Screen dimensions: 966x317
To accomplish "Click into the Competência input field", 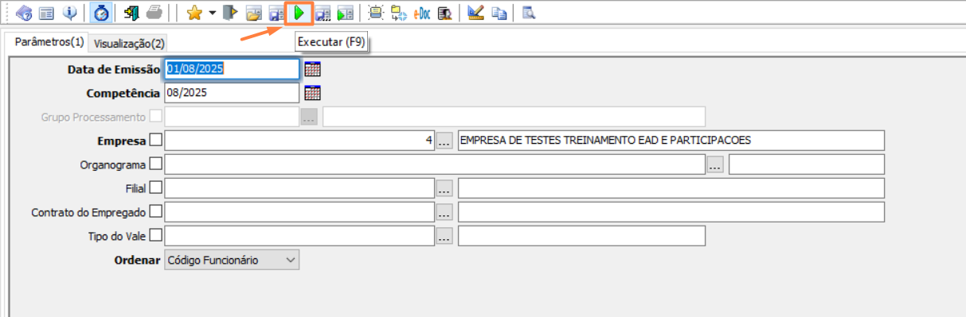I will [232, 93].
